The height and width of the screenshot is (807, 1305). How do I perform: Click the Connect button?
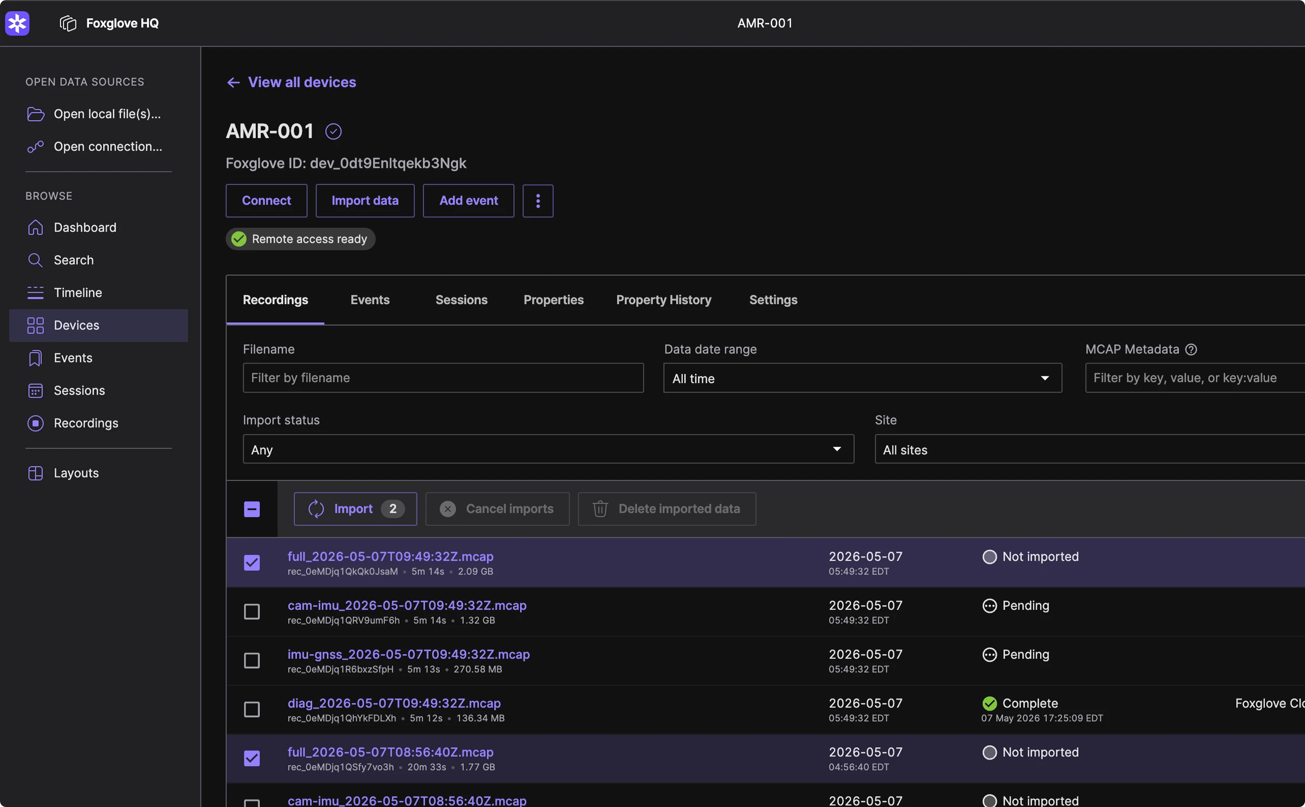(267, 201)
